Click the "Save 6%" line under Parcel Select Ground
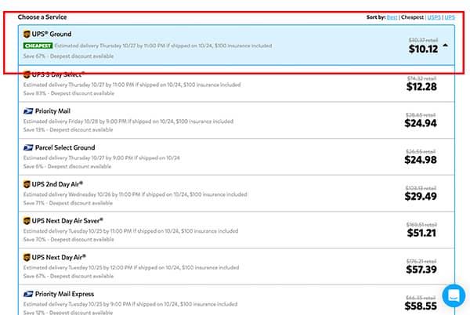 tap(67, 167)
